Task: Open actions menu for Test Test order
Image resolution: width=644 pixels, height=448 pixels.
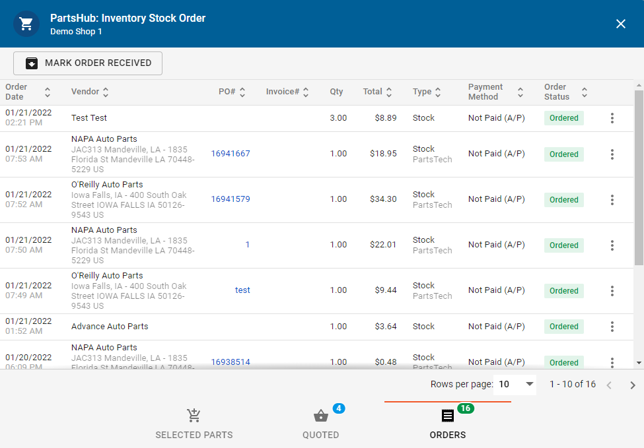Action: (x=612, y=118)
